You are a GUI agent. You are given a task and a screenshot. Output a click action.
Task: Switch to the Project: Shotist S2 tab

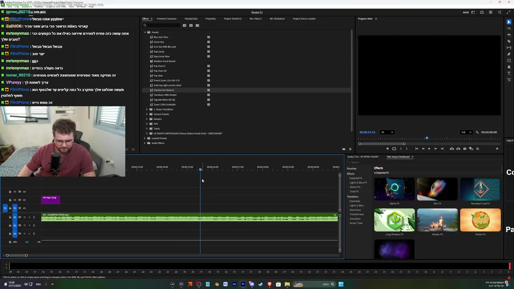tap(233, 18)
